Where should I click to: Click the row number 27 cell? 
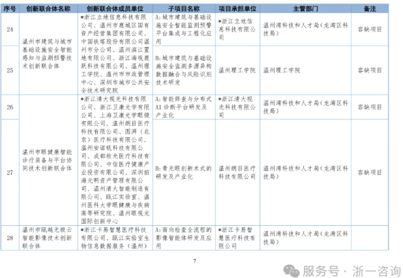10,172
